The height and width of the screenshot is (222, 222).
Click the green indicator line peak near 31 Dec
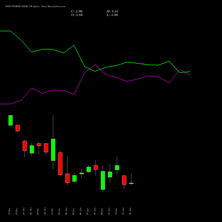click(74, 45)
